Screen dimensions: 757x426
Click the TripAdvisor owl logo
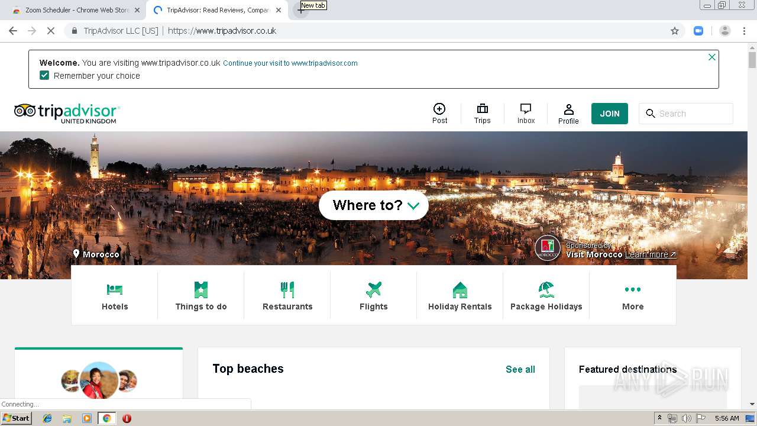(x=25, y=111)
